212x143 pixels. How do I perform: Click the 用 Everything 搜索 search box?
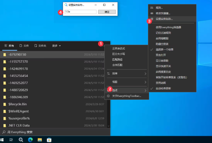point(55,132)
